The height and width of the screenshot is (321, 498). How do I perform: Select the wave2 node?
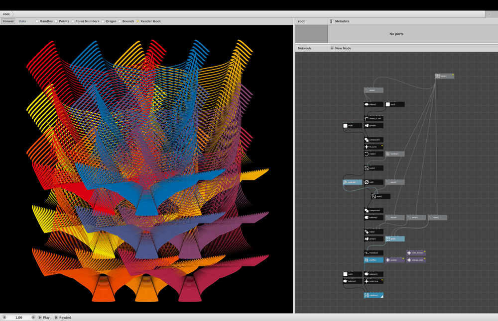pos(373,90)
